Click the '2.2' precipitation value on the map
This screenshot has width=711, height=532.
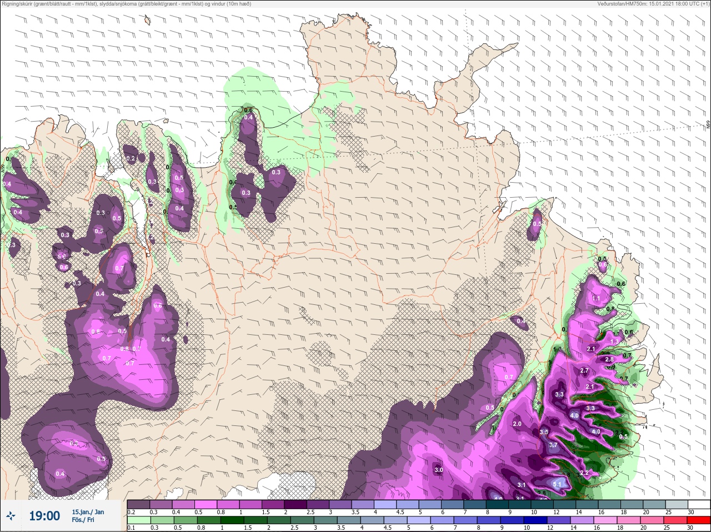584,473
